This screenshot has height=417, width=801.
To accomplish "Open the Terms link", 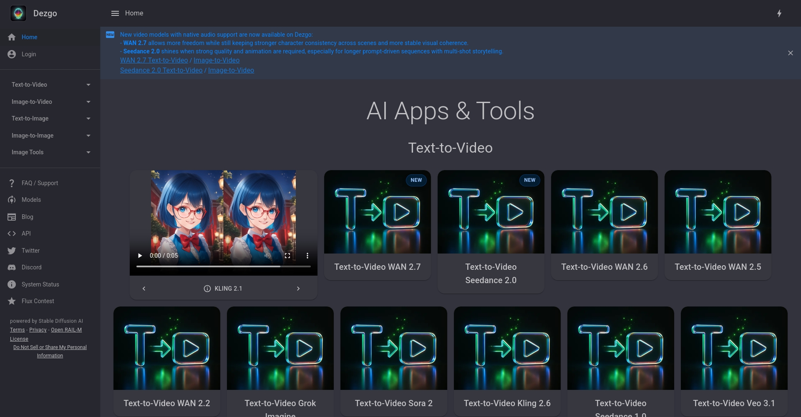I will (18, 330).
